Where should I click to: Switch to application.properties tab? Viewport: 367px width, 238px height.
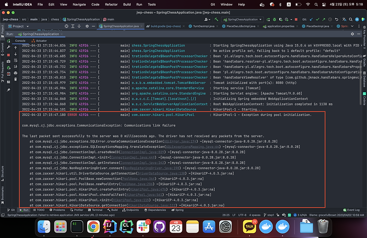click(x=280, y=26)
